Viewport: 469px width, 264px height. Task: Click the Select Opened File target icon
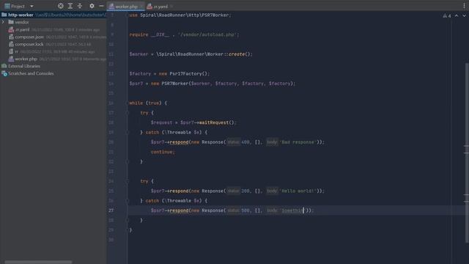coord(60,6)
